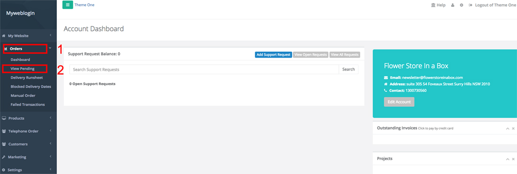
Task: Focus the Search Support Requests field
Action: pyautogui.click(x=204, y=69)
